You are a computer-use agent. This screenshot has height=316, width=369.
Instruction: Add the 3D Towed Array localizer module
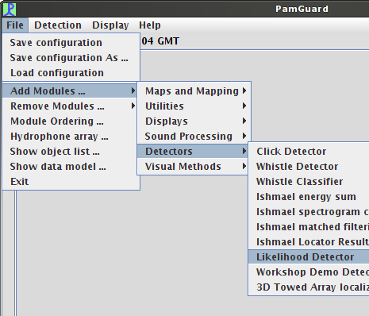(309, 287)
